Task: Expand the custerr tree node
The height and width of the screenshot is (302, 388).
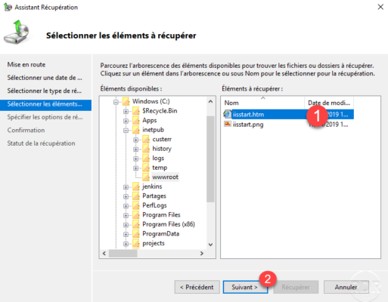Action: click(136, 140)
